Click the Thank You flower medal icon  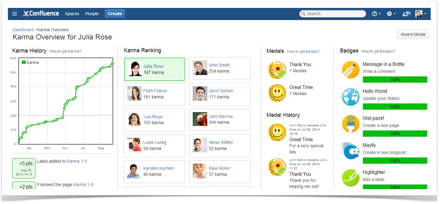277,70
